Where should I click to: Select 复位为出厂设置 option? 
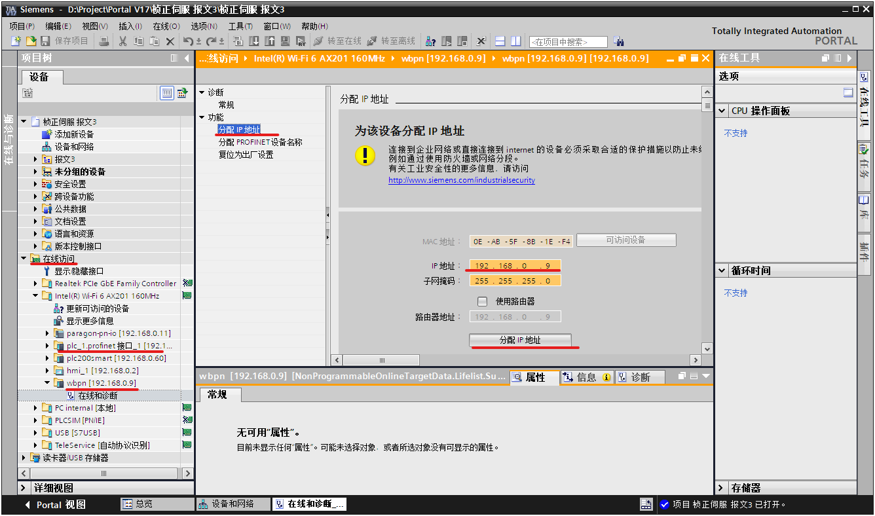tap(246, 155)
